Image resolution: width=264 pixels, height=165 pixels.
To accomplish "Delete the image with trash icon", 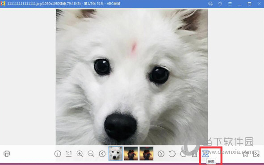I will (x=194, y=154).
